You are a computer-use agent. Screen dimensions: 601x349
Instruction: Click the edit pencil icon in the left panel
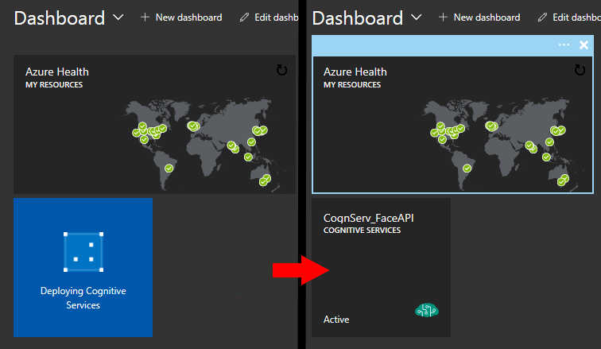244,17
